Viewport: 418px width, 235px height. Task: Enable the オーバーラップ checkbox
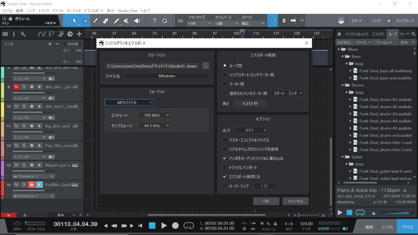click(225, 186)
